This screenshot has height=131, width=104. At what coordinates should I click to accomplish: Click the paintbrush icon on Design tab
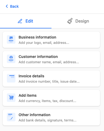pyautogui.click(x=70, y=21)
